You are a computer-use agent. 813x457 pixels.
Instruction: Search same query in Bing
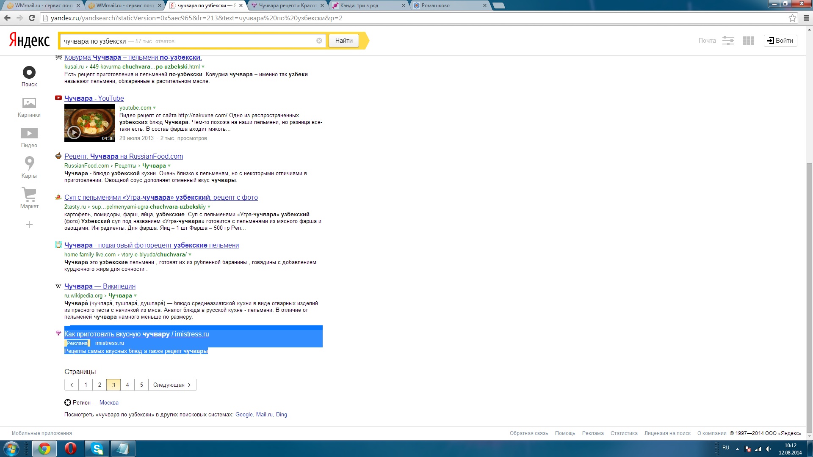tap(282, 414)
